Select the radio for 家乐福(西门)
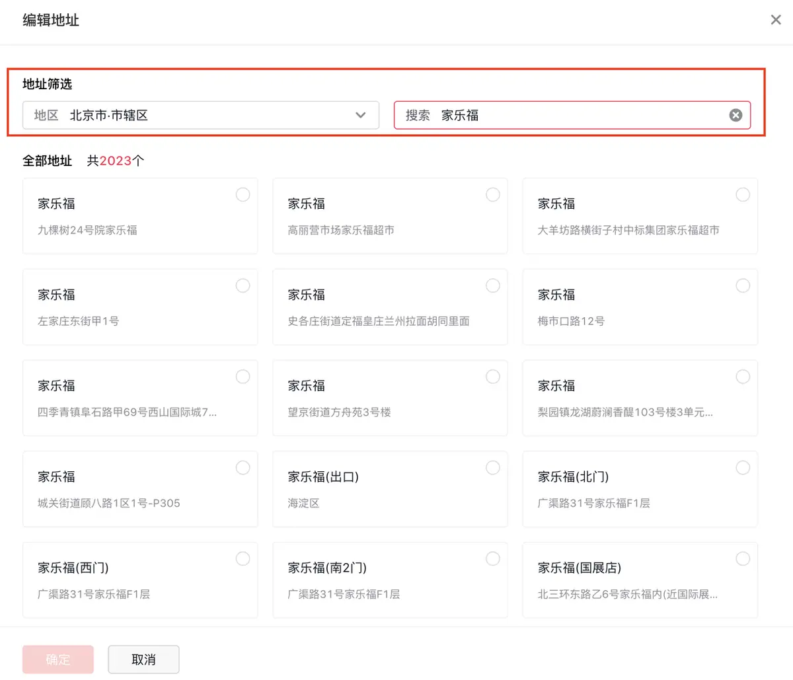Image resolution: width=793 pixels, height=680 pixels. (x=243, y=559)
